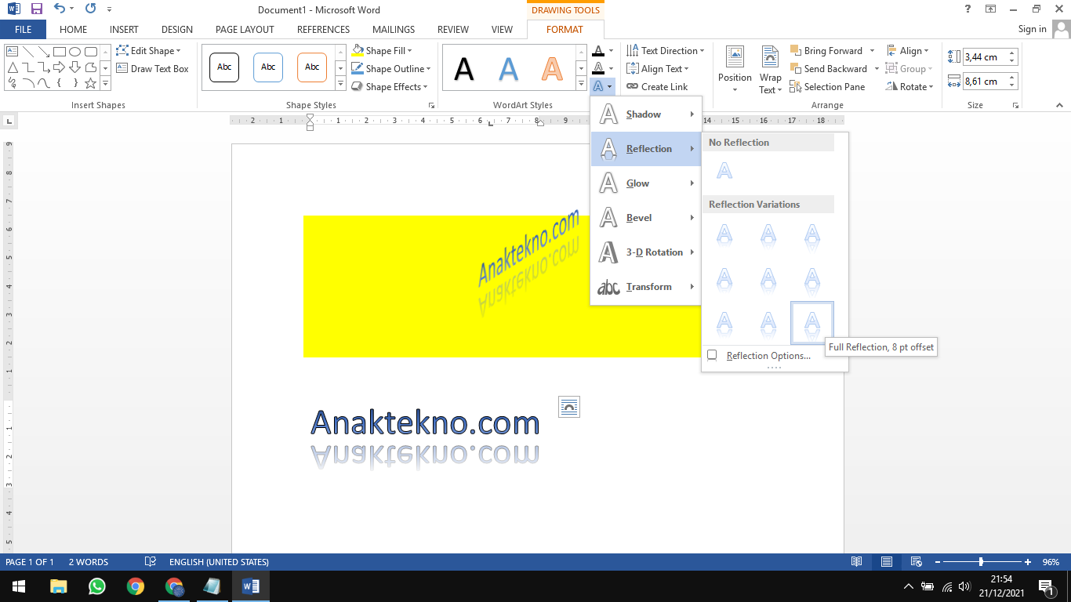Open Word Help question mark
Image resolution: width=1071 pixels, height=602 pixels.
coord(968,9)
